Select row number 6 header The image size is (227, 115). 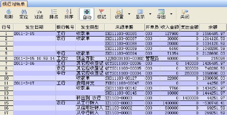[6, 58]
